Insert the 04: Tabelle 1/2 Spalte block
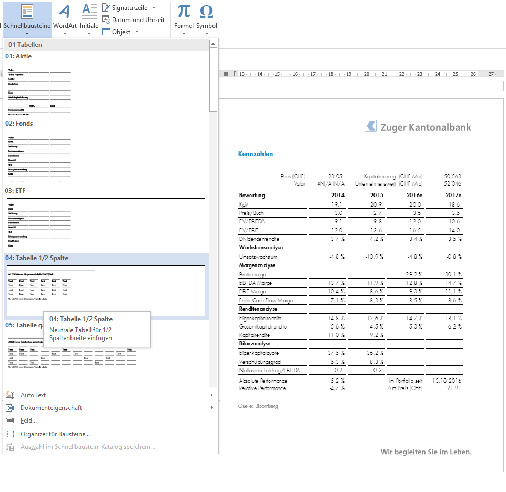 pyautogui.click(x=106, y=286)
